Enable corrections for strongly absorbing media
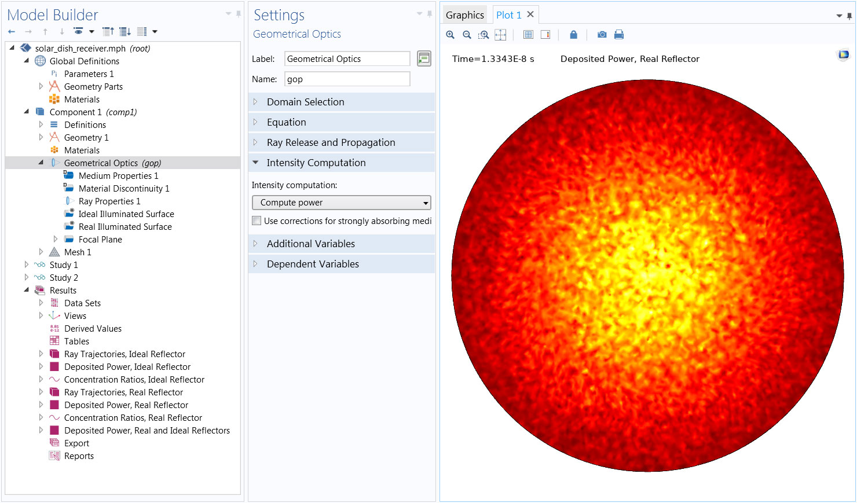 257,221
